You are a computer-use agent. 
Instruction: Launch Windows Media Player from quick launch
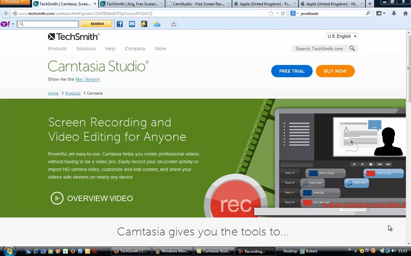pos(51,251)
